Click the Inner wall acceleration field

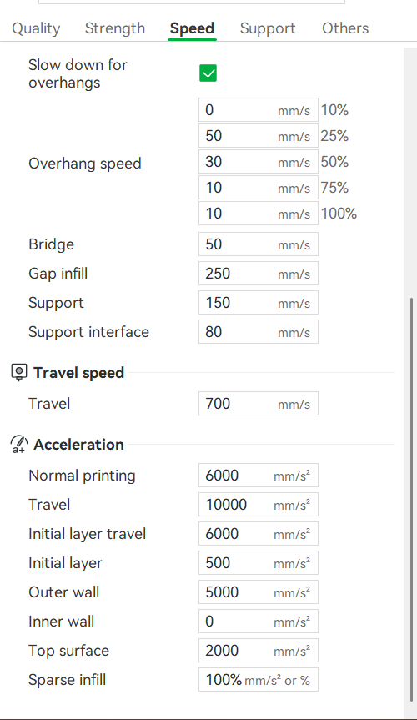pos(259,622)
